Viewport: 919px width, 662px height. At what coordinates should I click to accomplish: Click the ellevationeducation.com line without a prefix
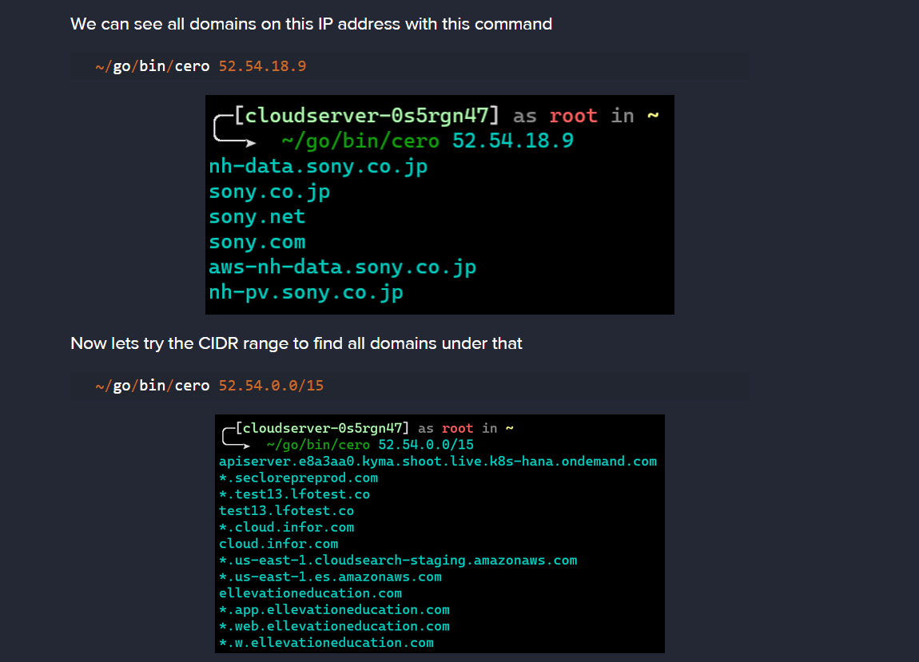tap(311, 593)
